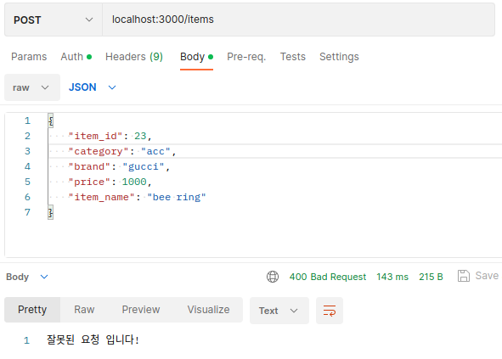Screen dimensions: 502x359
Task: Click the 143 ms response time
Action: pyautogui.click(x=392, y=277)
